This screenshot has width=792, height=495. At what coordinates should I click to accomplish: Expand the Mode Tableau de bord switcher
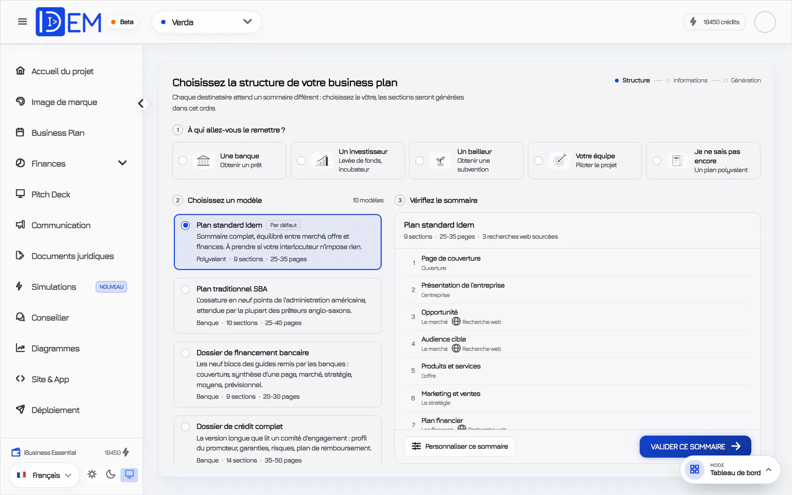730,470
